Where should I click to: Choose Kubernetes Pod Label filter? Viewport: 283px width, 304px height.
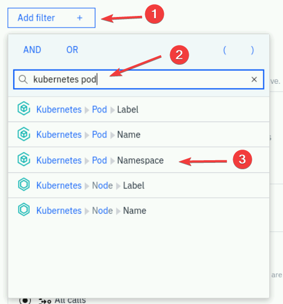pyautogui.click(x=139, y=109)
